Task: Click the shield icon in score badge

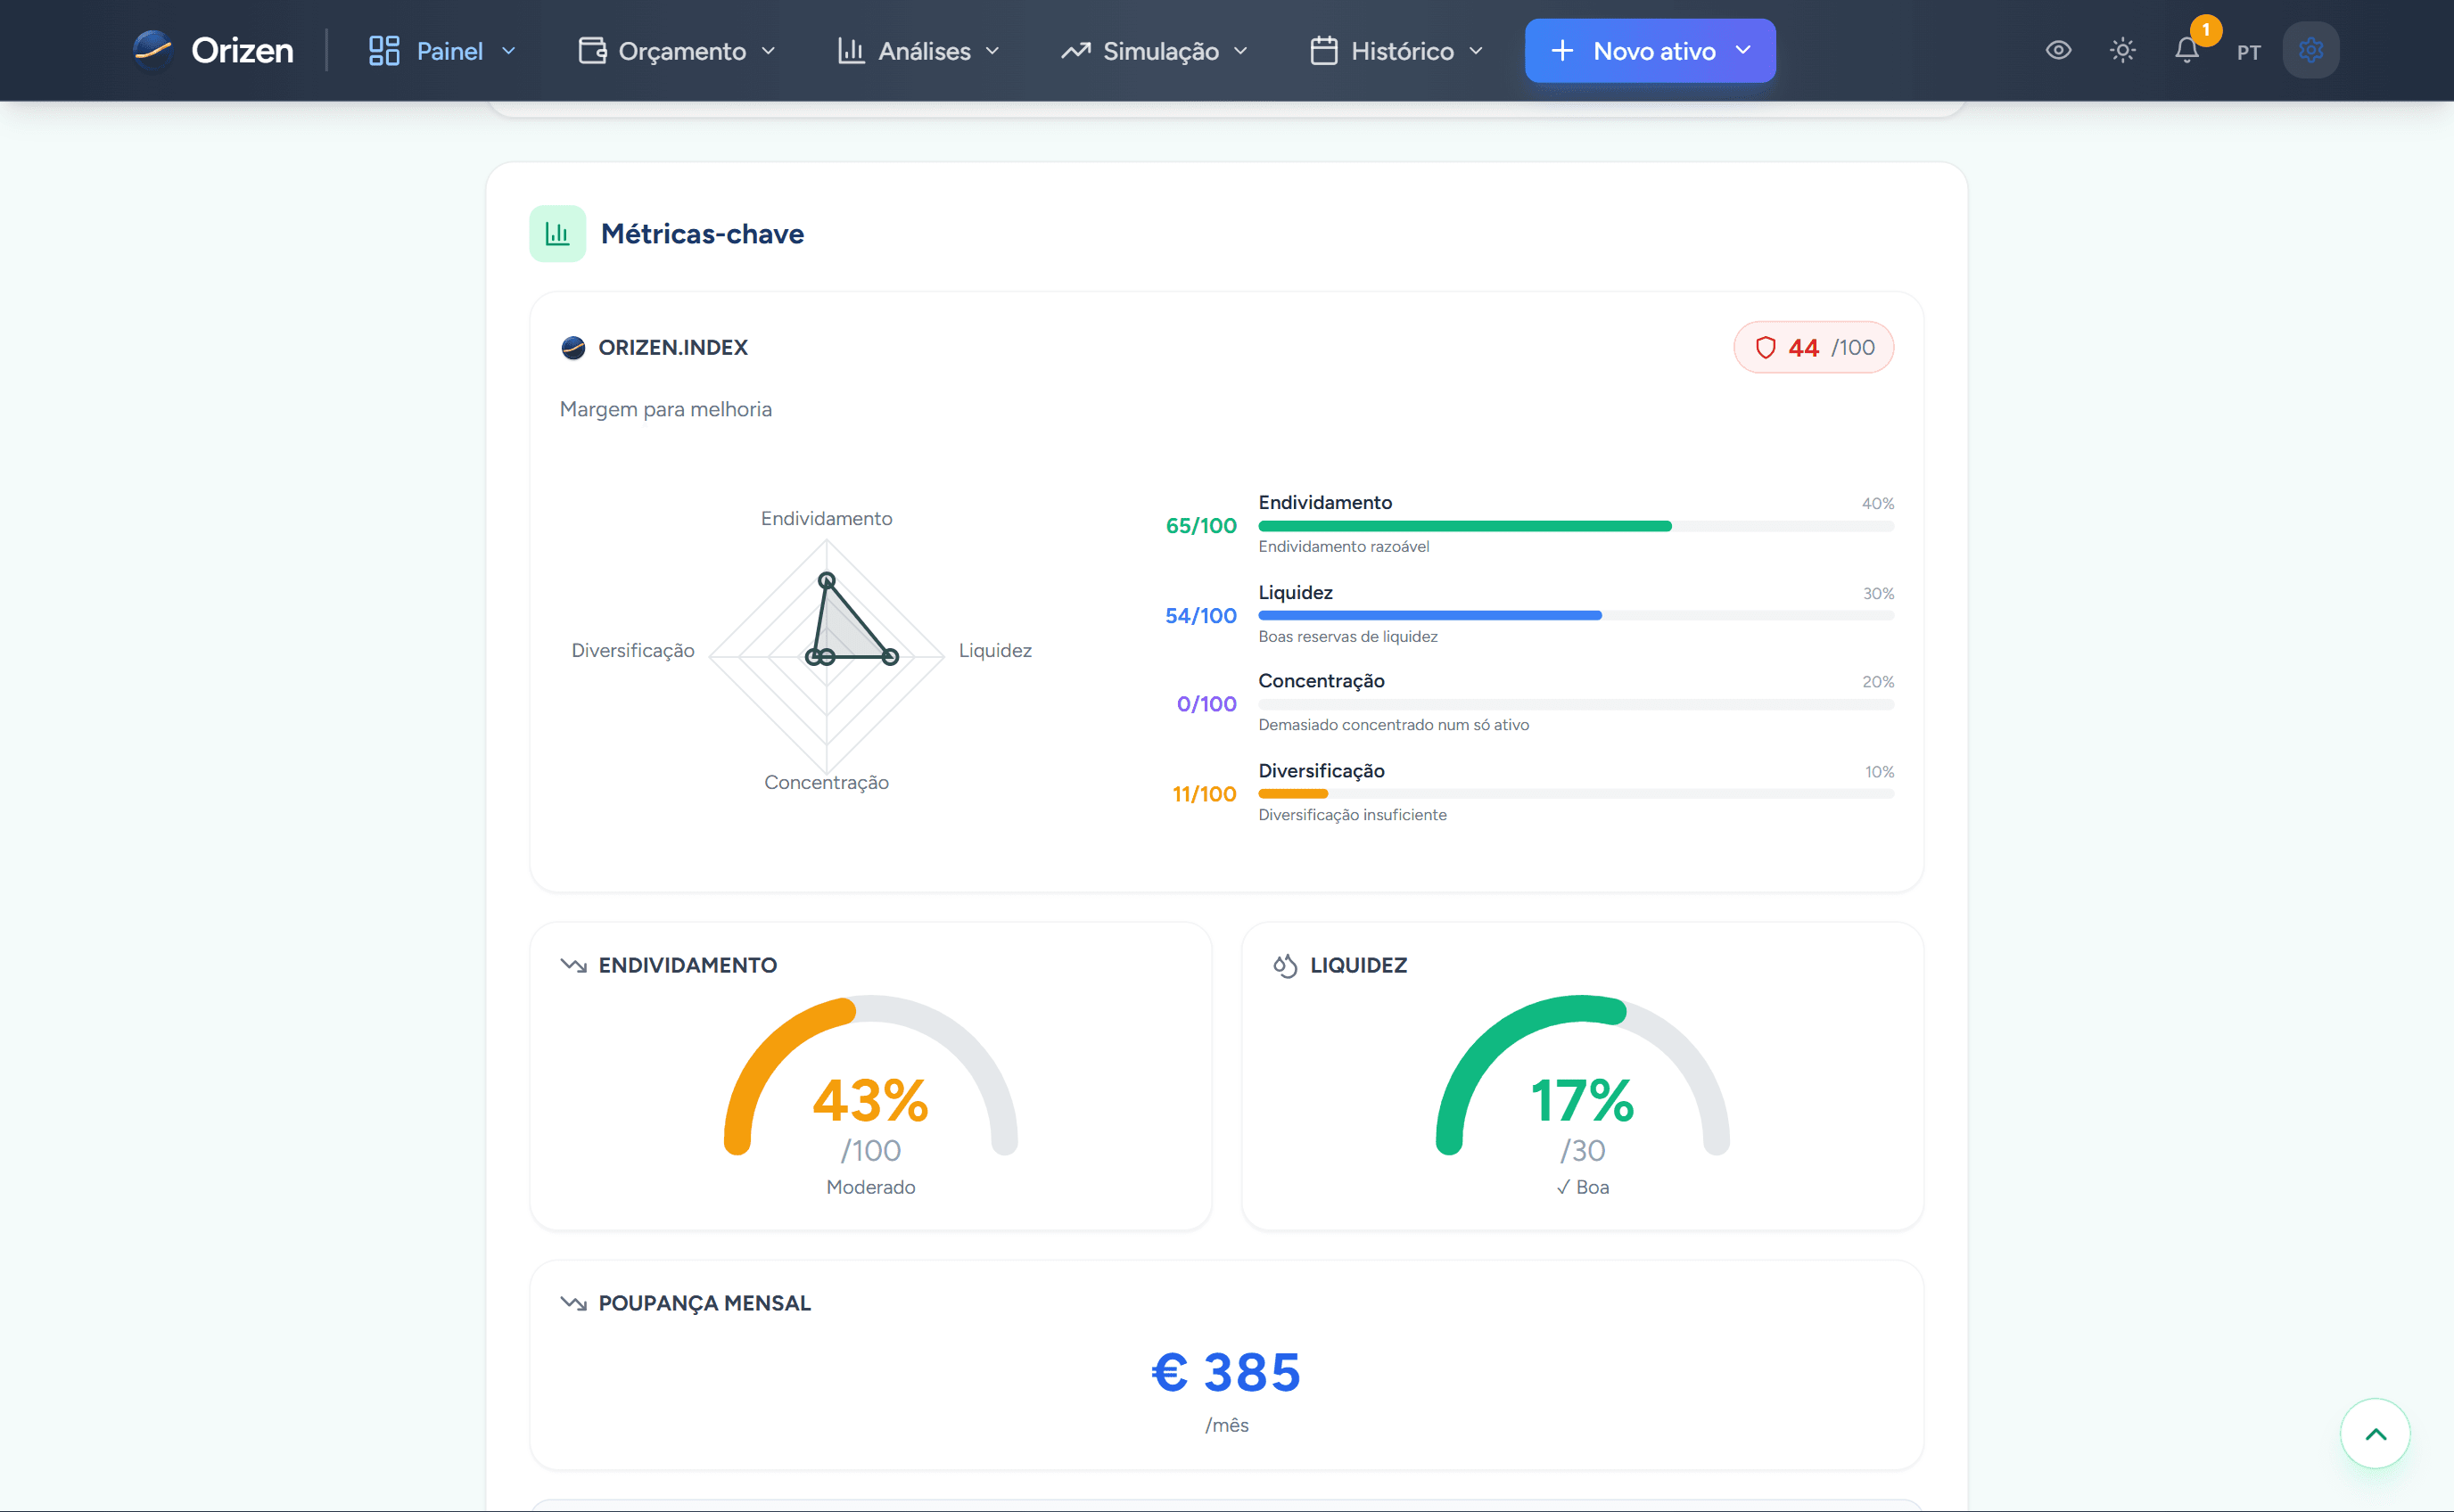Action: tap(1766, 348)
